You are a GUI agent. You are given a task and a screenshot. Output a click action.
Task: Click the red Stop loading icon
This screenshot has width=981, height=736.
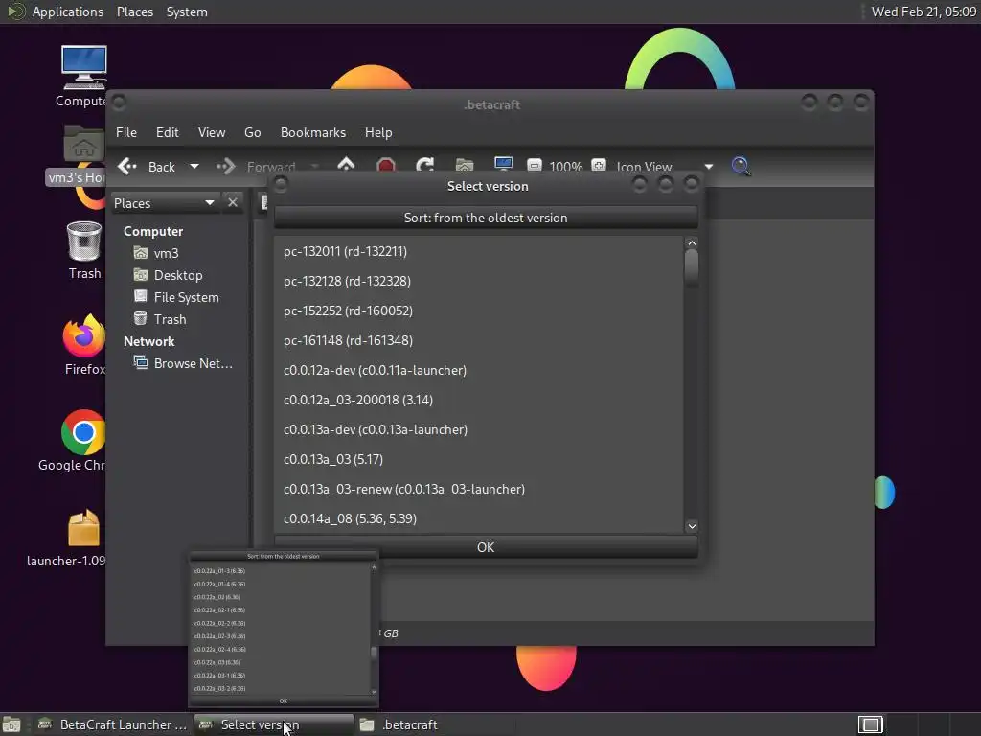[x=386, y=166]
